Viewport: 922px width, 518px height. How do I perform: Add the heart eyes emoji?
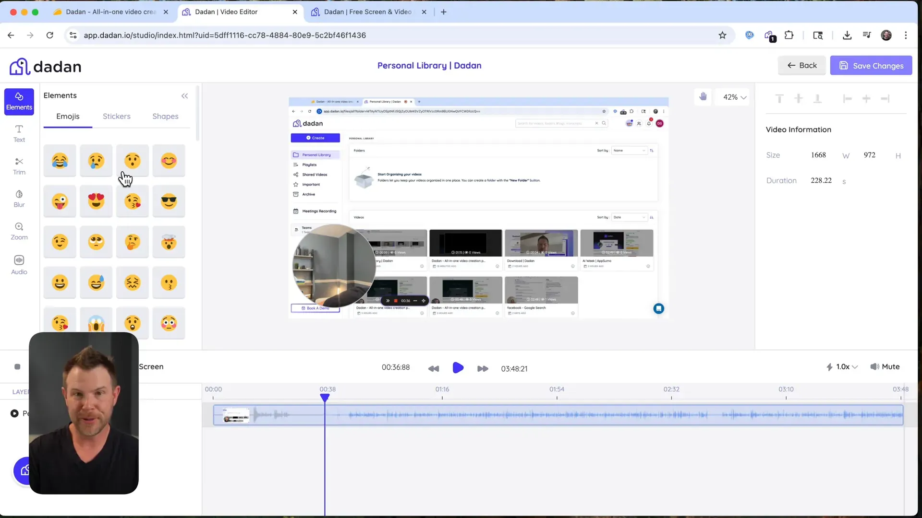96,201
